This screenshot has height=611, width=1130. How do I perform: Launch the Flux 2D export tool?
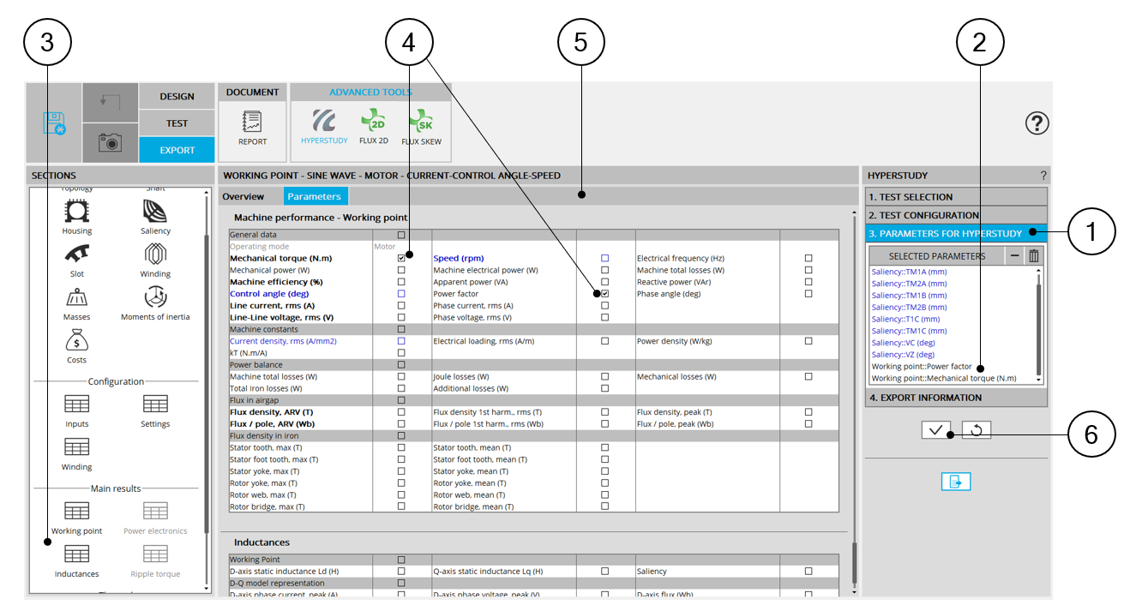point(373,125)
